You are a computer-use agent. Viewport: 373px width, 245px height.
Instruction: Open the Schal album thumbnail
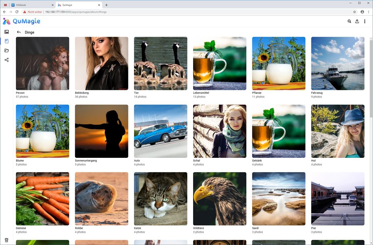point(220,131)
